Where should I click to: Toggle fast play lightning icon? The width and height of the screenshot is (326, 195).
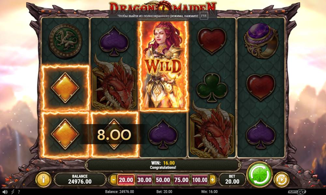[13, 192]
